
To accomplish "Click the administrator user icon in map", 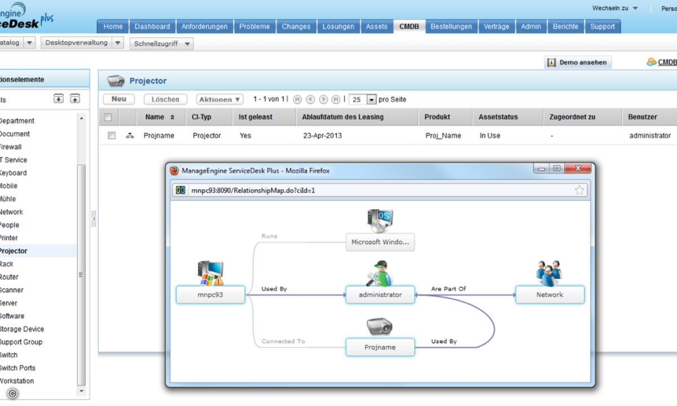I will coord(379,273).
